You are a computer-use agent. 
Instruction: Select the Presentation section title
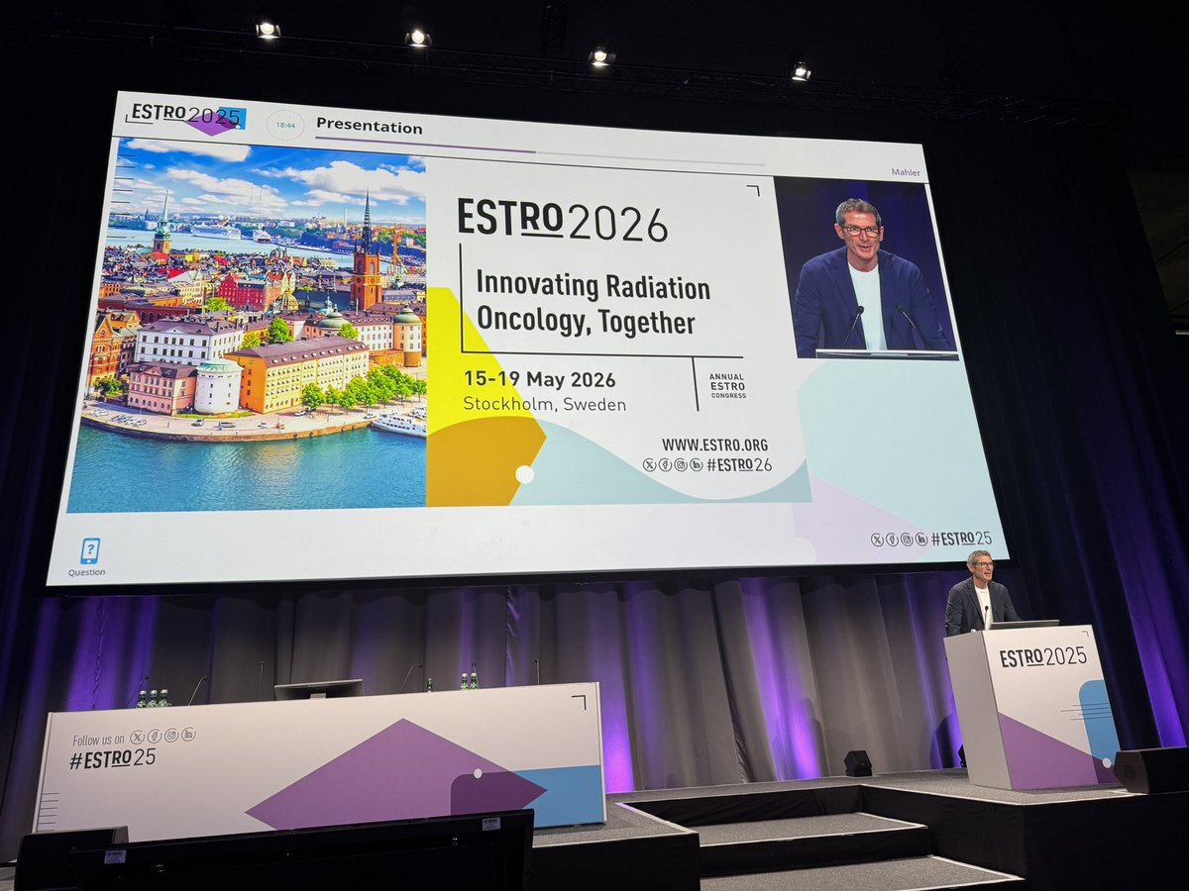coord(370,127)
